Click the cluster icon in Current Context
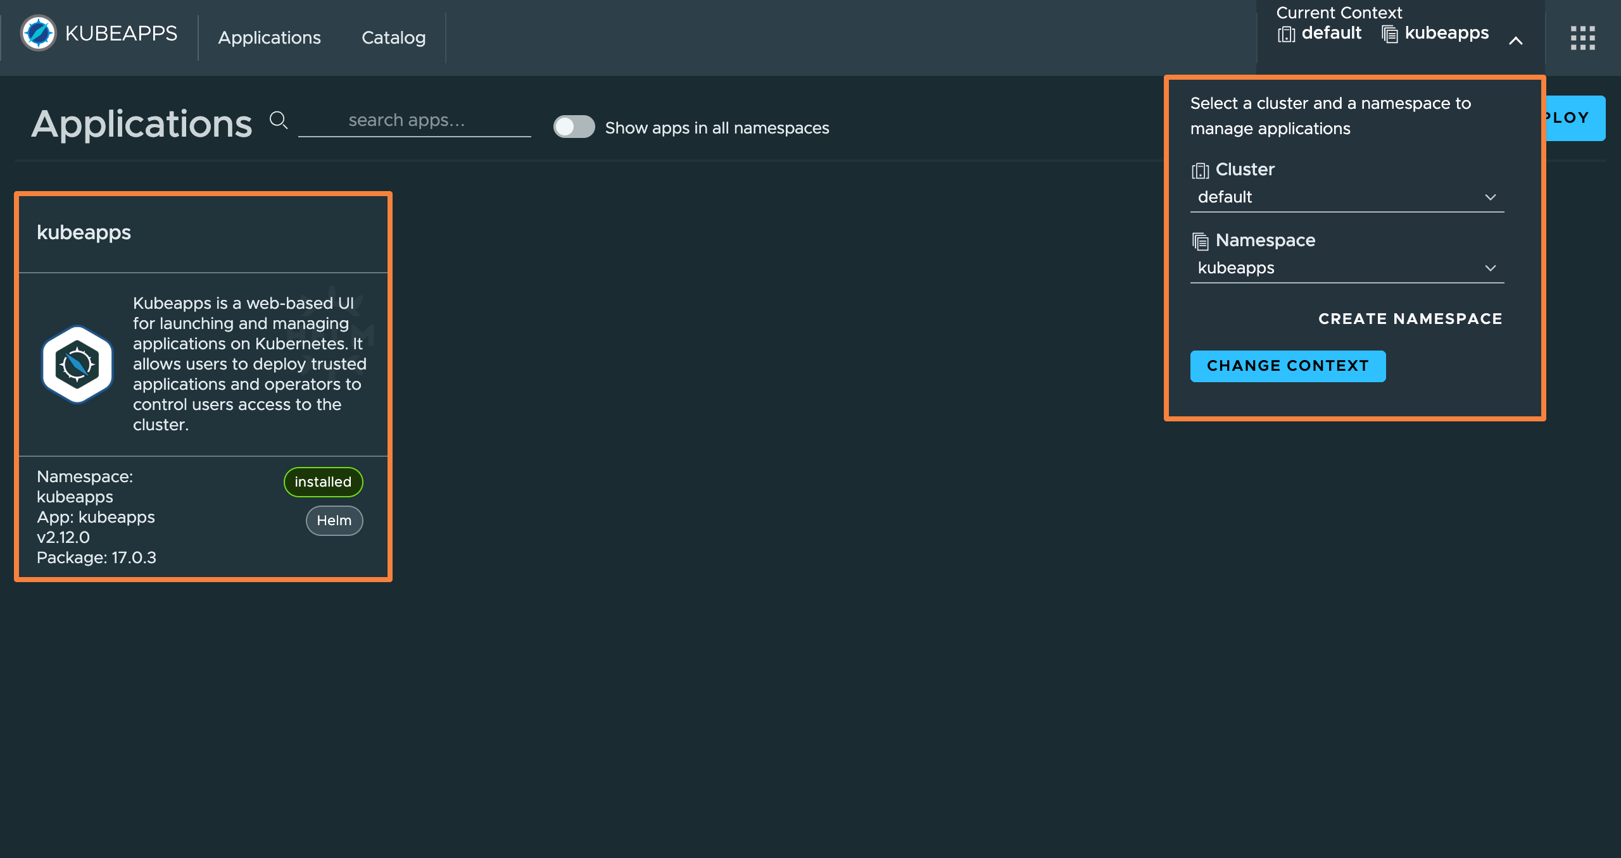Viewport: 1621px width, 858px height. pos(1286,34)
